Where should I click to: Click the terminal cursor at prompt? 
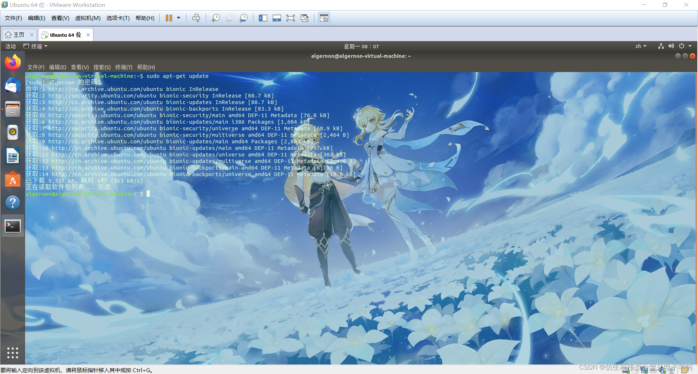148,194
